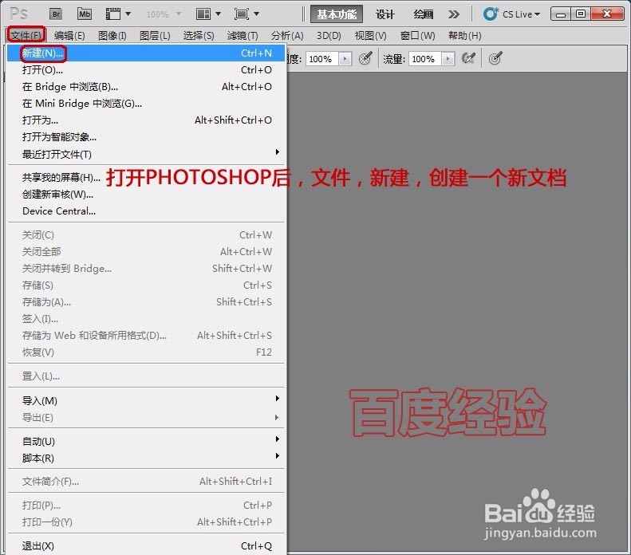Toggle tablet pressure for opacity icon
631x555 pixels.
coord(365,58)
